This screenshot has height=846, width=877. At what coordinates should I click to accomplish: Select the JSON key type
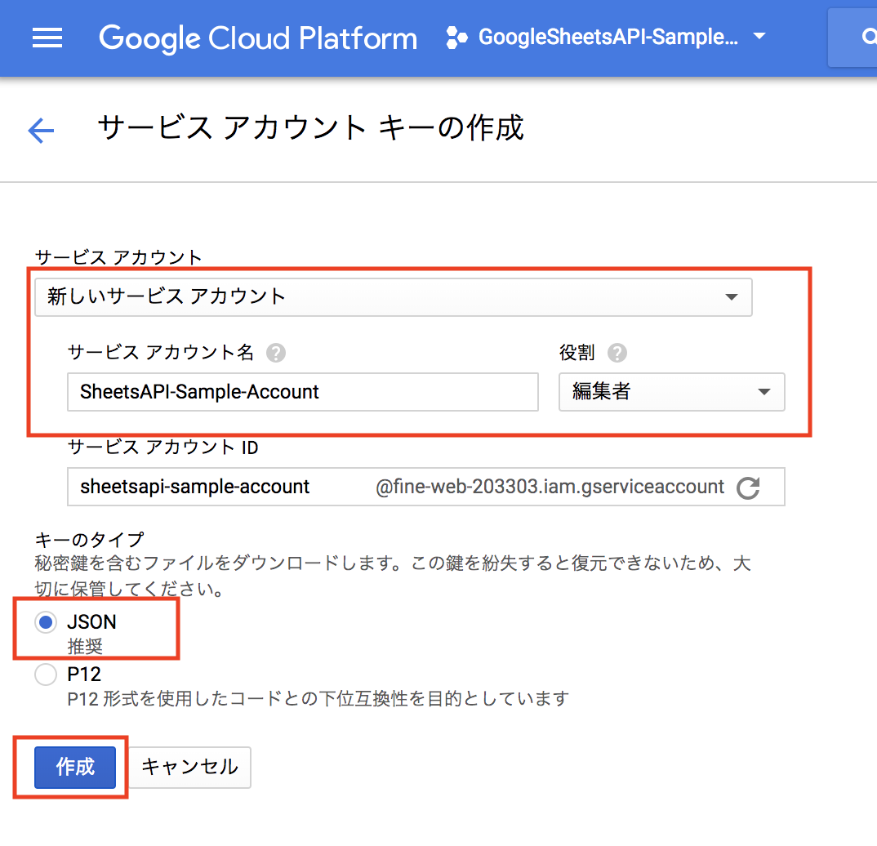(46, 622)
